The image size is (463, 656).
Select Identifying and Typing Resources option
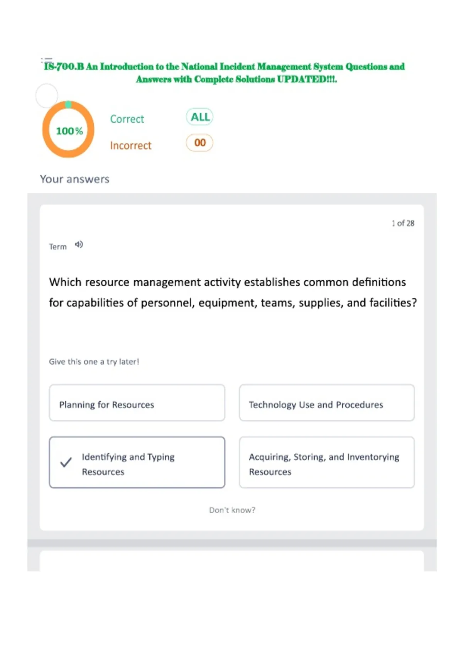click(x=137, y=462)
